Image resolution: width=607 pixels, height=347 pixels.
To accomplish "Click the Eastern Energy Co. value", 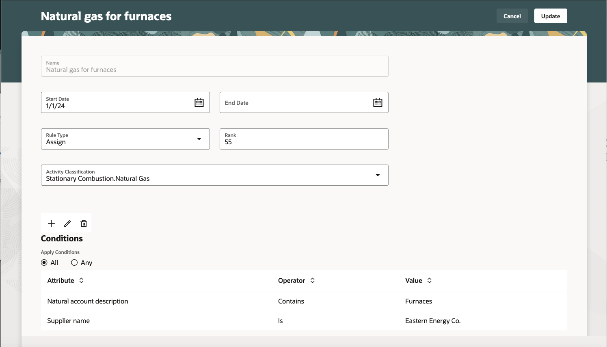I will [x=433, y=321].
